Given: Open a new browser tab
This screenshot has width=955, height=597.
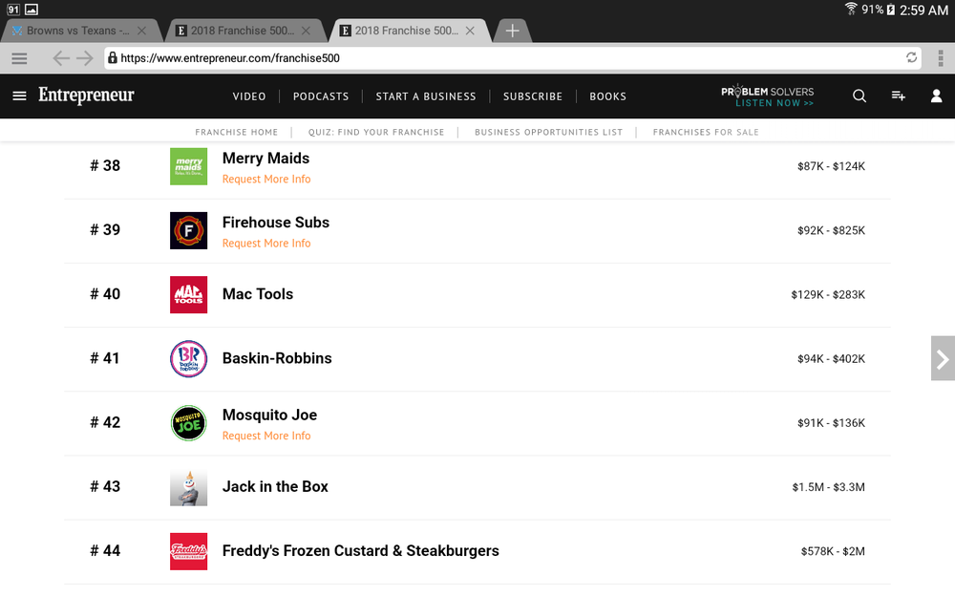Looking at the screenshot, I should [x=512, y=31].
